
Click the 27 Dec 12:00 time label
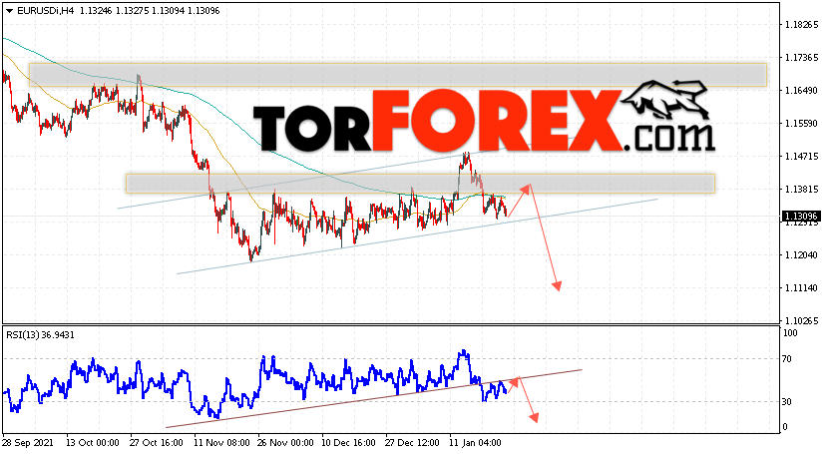[413, 443]
